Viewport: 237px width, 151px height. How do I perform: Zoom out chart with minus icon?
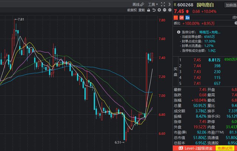pyautogui.click(x=164, y=10)
